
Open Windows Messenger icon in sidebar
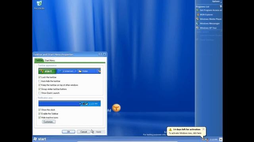pyautogui.click(x=197, y=24)
